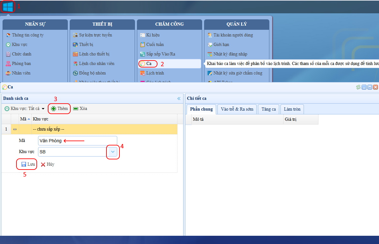
Task: Click the Khu vực combo box field
Action: pyautogui.click(x=73, y=152)
